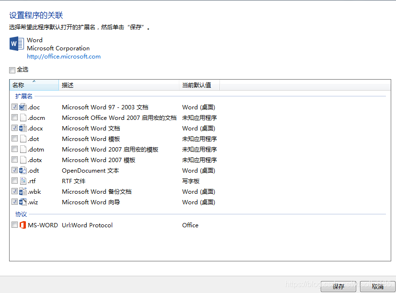Select the Microsoft Word 文档 description

[x=91, y=129]
